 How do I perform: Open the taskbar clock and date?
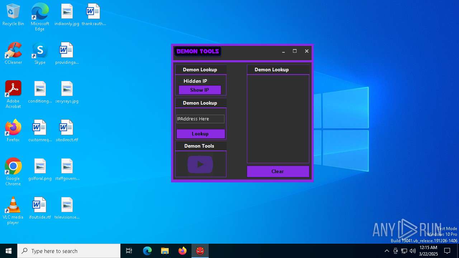click(428, 251)
